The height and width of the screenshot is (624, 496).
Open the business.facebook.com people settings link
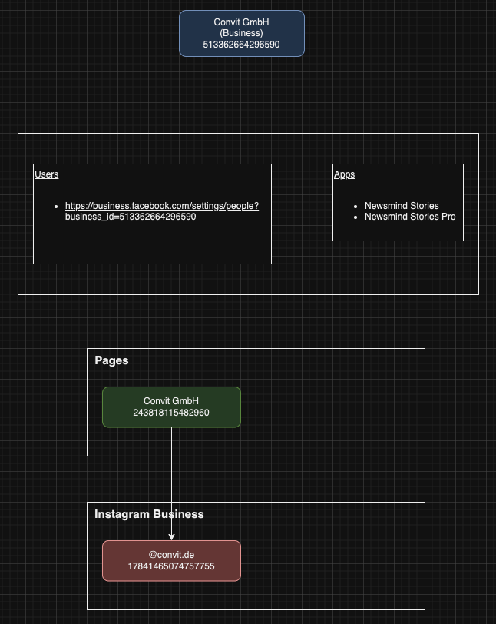pos(162,211)
